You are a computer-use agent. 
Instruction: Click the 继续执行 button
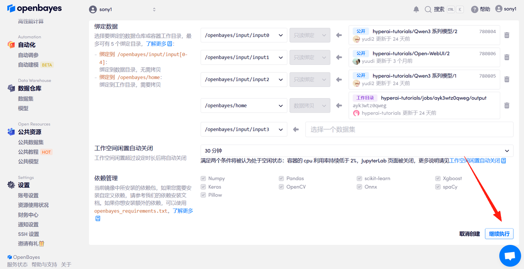pyautogui.click(x=499, y=233)
